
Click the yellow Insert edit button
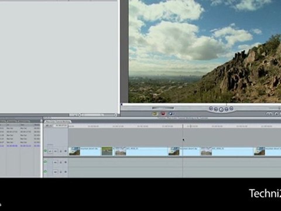coord(155,114)
